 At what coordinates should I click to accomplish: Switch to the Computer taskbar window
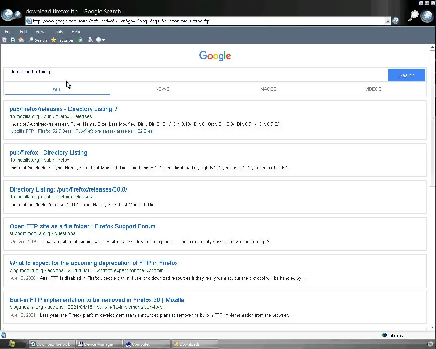[x=146, y=344]
